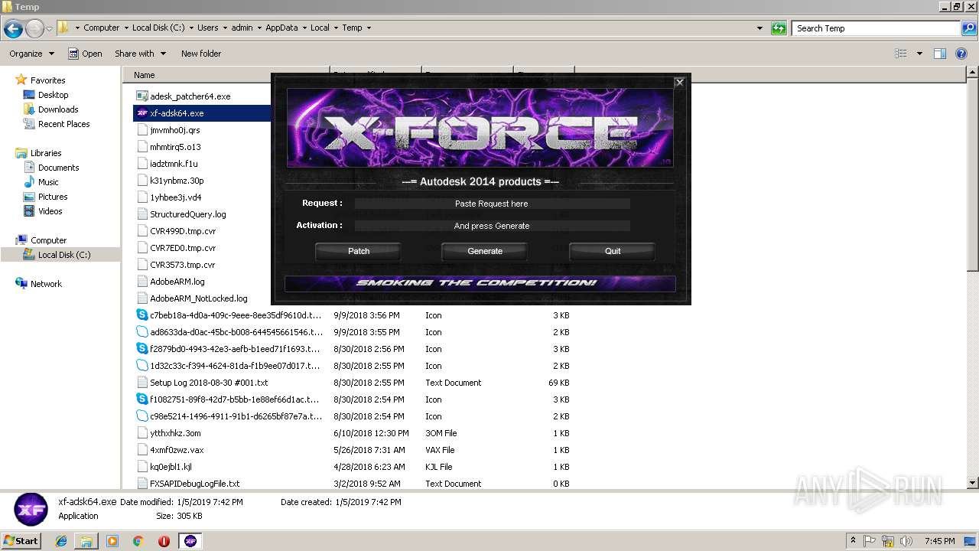Open address bar history dropdown
Viewport: 979px width, 551px height.
759,28
